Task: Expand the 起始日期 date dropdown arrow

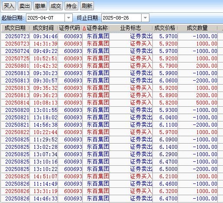Action: pyautogui.click(x=68, y=18)
